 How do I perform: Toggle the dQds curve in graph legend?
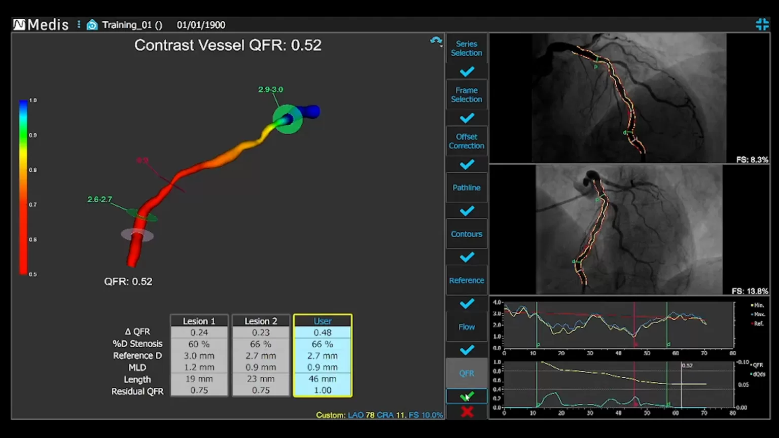coord(758,374)
